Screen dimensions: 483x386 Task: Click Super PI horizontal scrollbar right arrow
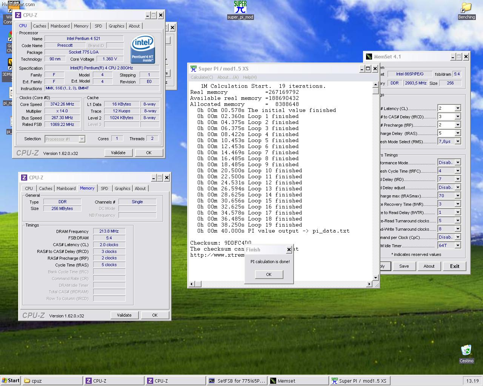(369, 284)
